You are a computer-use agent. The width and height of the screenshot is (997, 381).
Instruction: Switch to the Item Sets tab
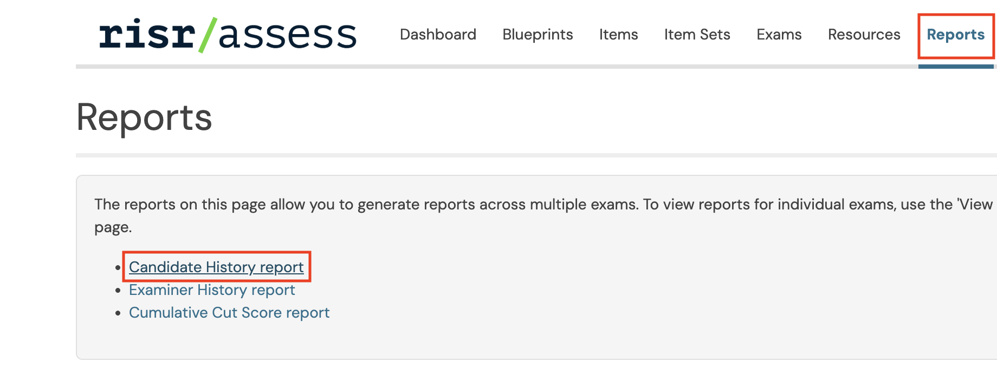tap(697, 35)
